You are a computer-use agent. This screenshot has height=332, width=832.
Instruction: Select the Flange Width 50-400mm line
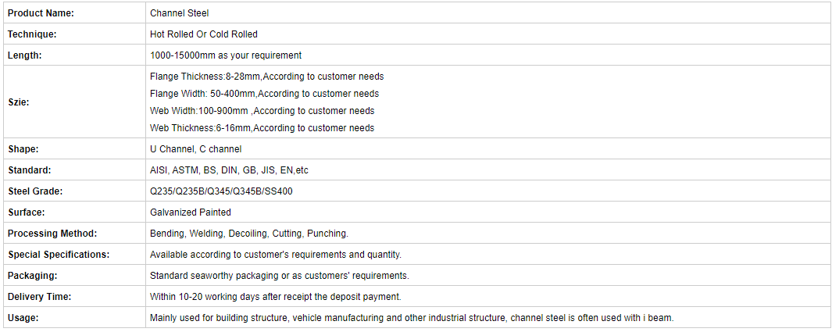(265, 93)
